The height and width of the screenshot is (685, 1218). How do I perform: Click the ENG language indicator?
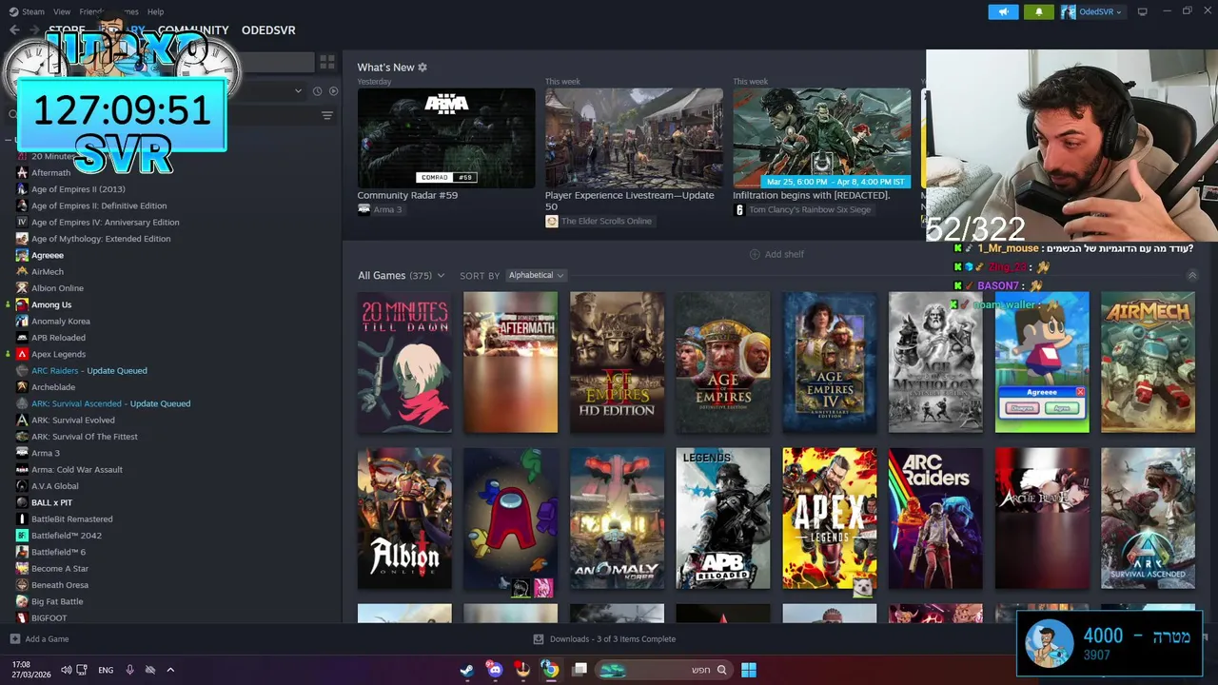pos(106,670)
